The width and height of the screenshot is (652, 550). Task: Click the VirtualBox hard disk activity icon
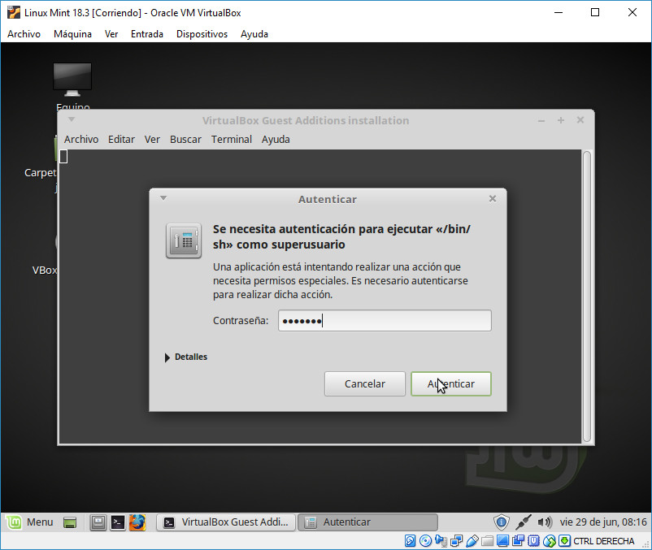410,540
